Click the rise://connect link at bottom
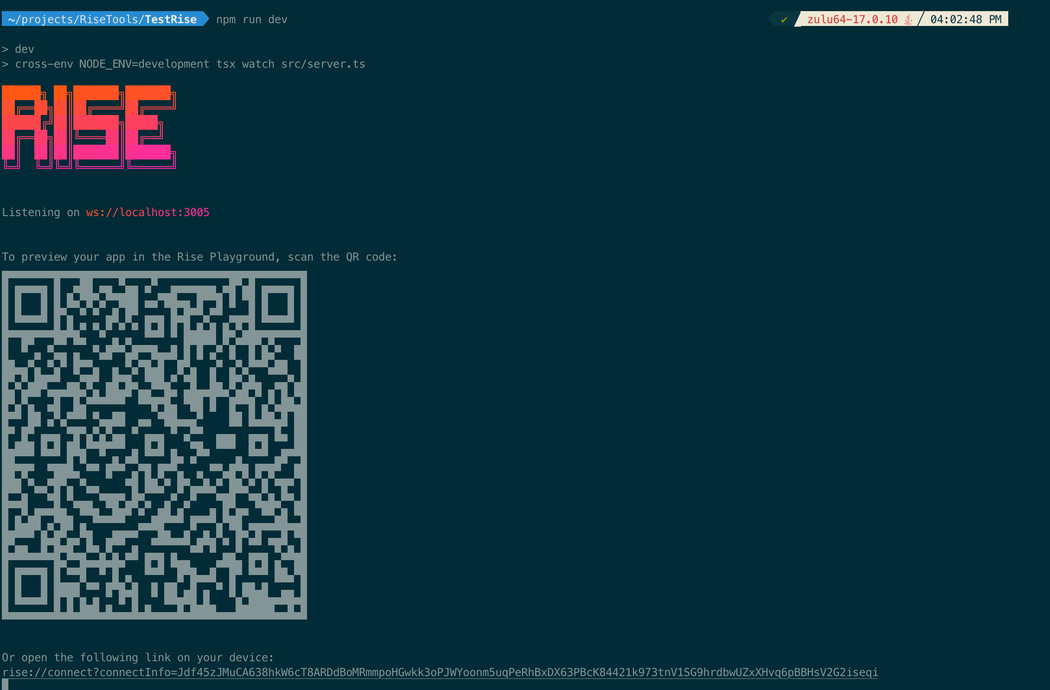The height and width of the screenshot is (690, 1050). 440,672
